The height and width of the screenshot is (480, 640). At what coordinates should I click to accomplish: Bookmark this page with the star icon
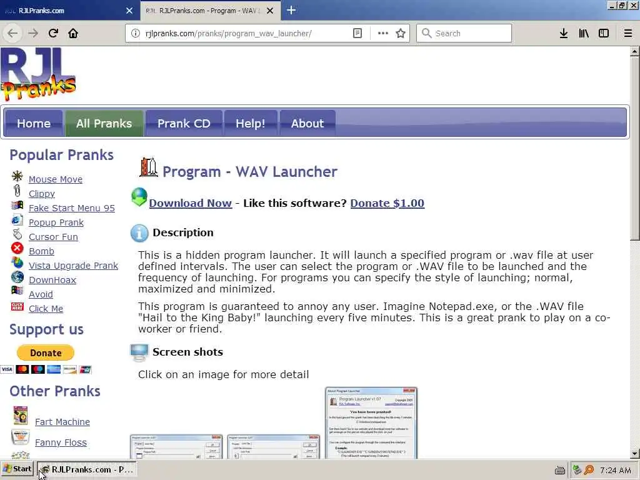tap(401, 33)
